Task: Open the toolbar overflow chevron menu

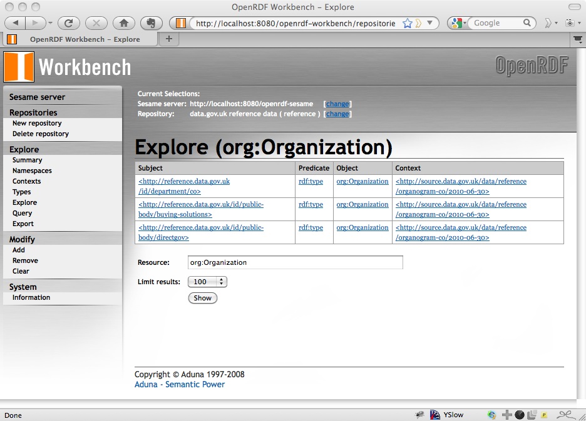Action: pos(550,23)
